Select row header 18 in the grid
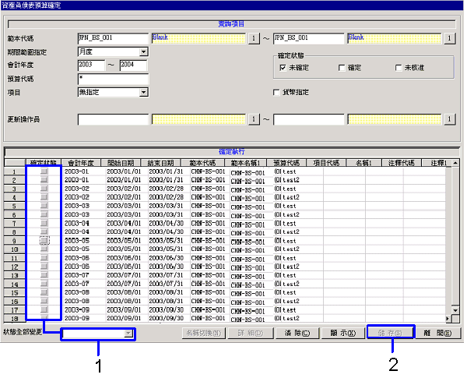 point(14,319)
